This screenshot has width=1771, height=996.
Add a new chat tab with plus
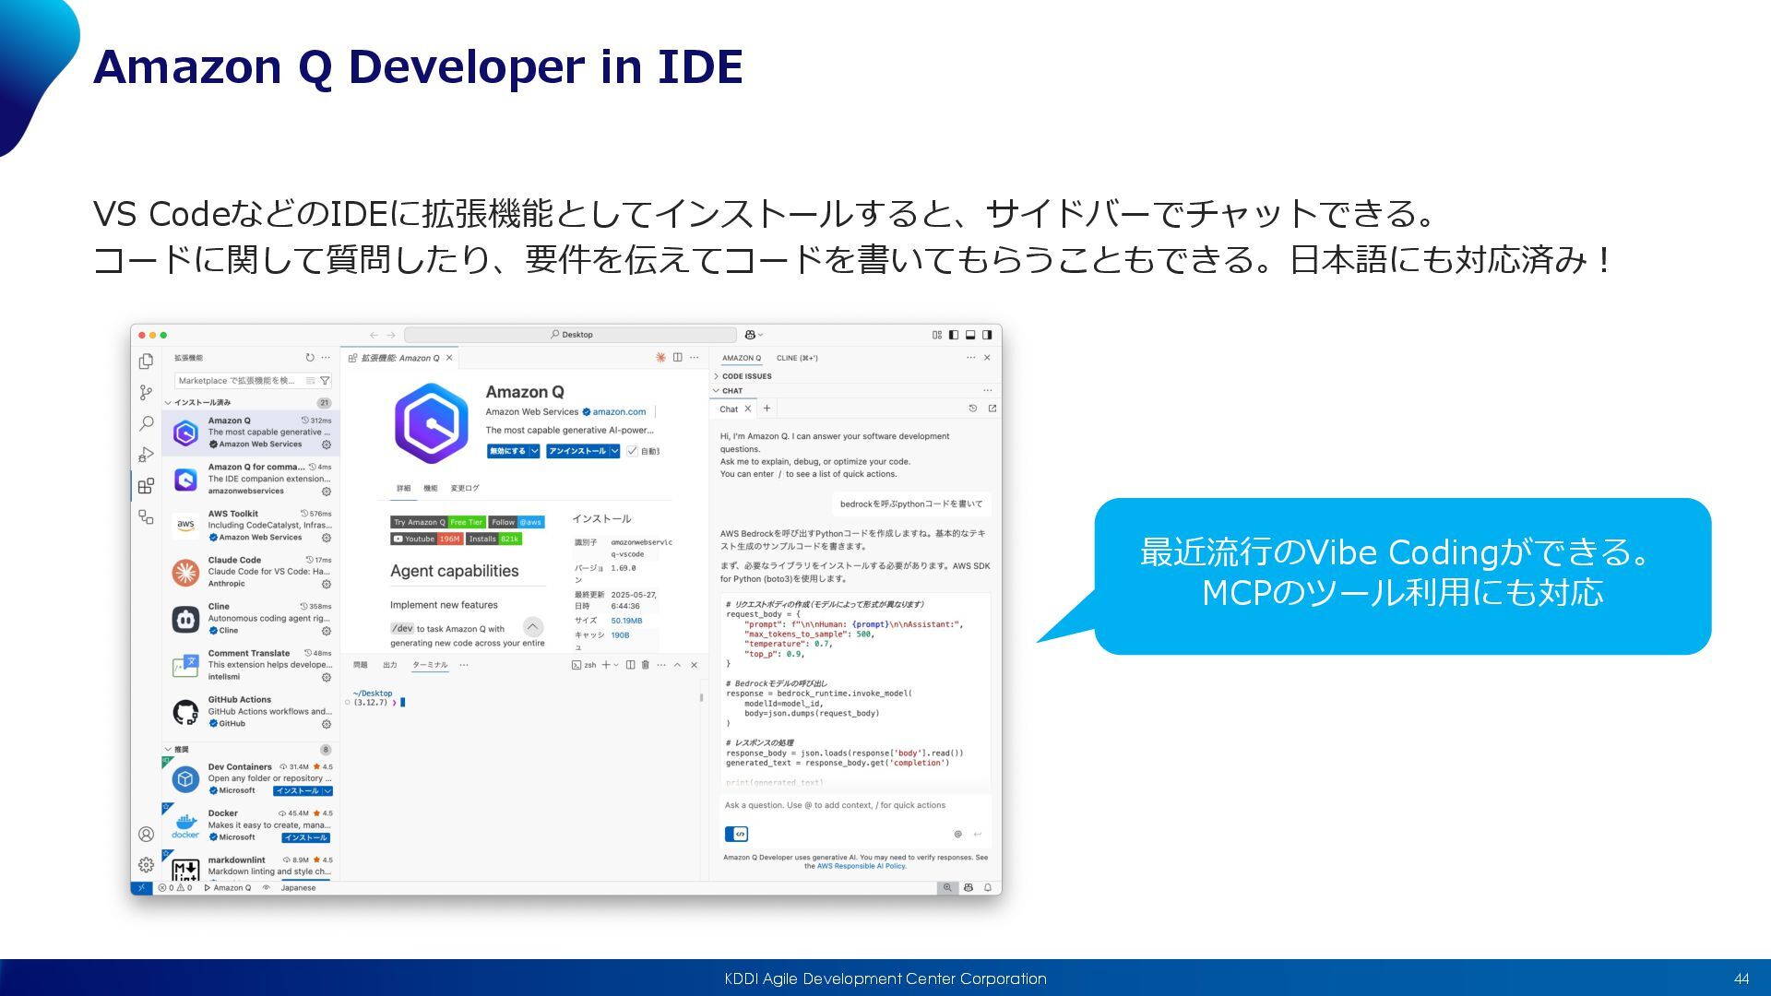(x=767, y=409)
